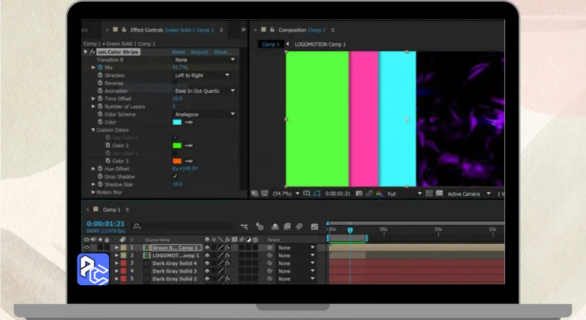The image size is (586, 320).
Task: Expand the Motion Blur property group
Action: coord(93,192)
